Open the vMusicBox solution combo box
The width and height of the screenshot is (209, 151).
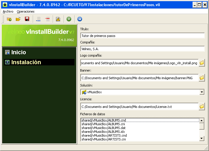click(142, 92)
